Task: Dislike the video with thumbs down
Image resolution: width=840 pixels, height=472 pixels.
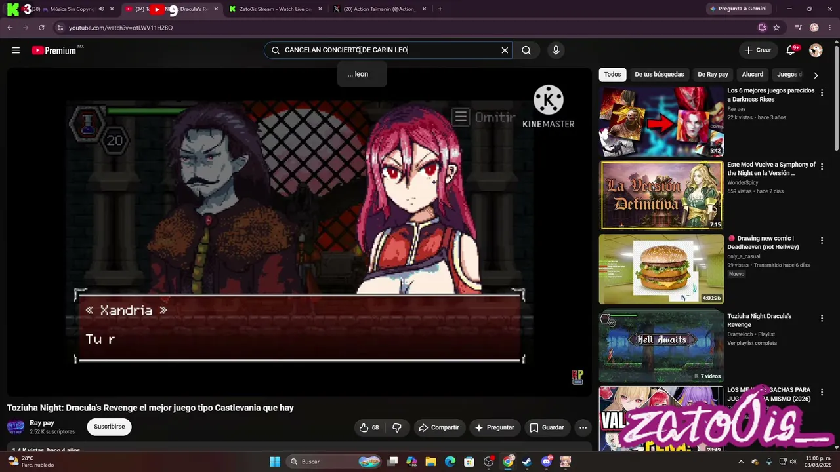Action: 397,427
